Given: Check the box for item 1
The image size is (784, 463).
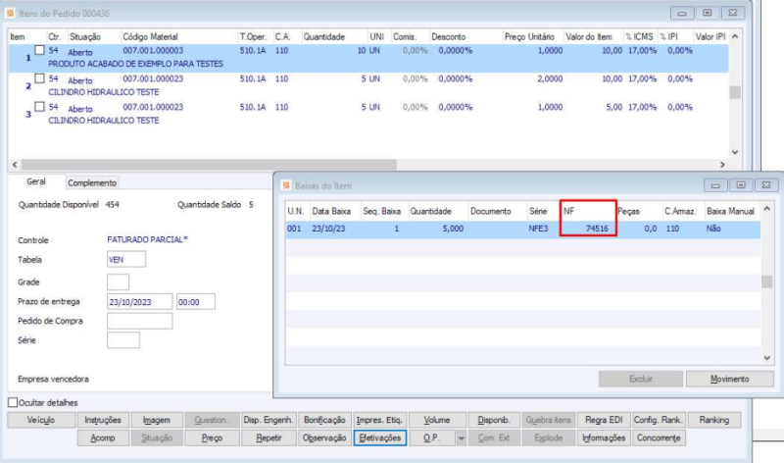Looking at the screenshot, I should (39, 50).
